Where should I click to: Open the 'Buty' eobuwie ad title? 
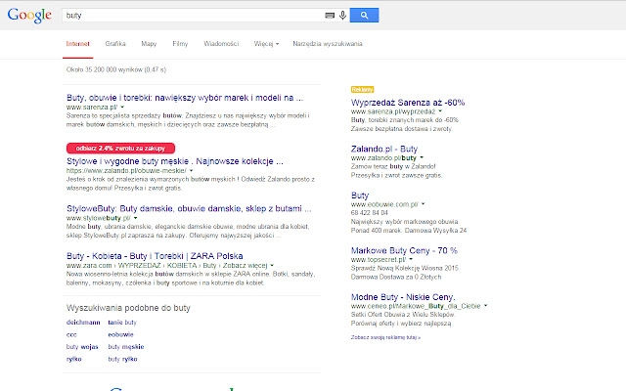[x=360, y=195]
